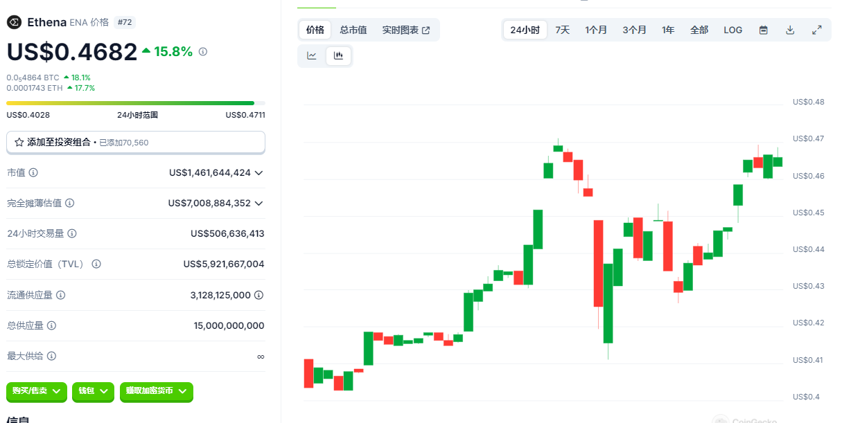
Task: Open the 赚取加密货币 dropdown
Action: [157, 391]
